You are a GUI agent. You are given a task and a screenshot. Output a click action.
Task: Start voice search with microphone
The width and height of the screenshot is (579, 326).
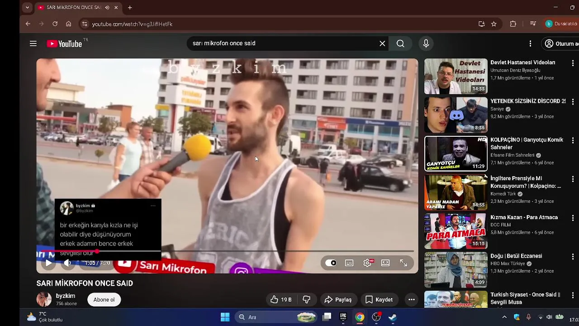click(x=426, y=43)
